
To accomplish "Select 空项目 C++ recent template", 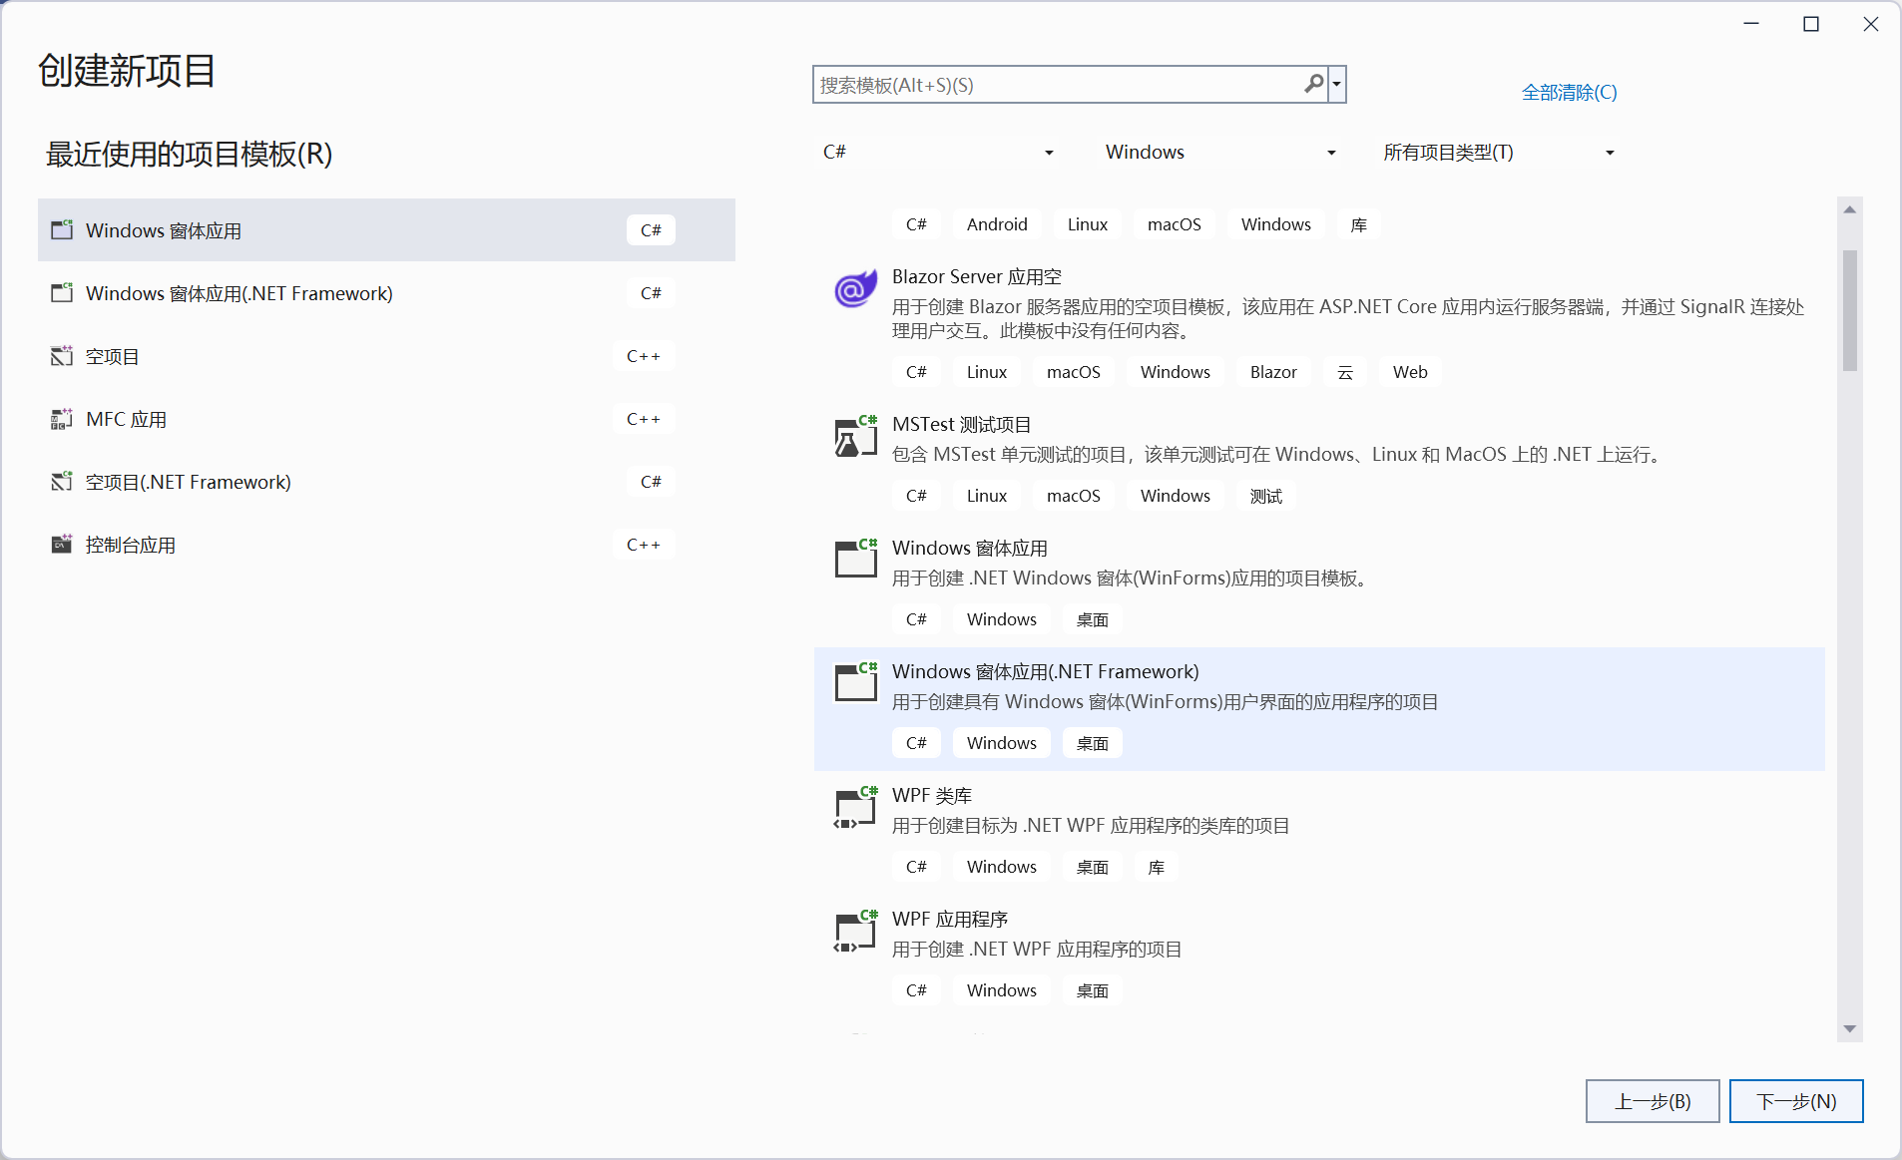I will 386,355.
